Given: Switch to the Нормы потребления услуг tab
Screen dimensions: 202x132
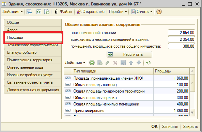Looking at the screenshot, I should (x=33, y=75).
